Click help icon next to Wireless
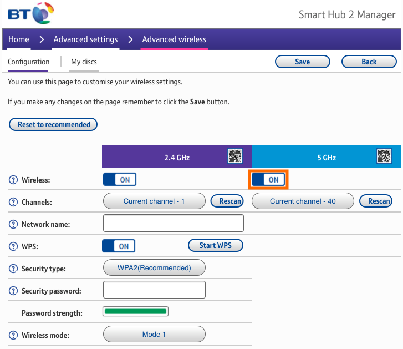This screenshot has height=349, width=403. (x=13, y=180)
